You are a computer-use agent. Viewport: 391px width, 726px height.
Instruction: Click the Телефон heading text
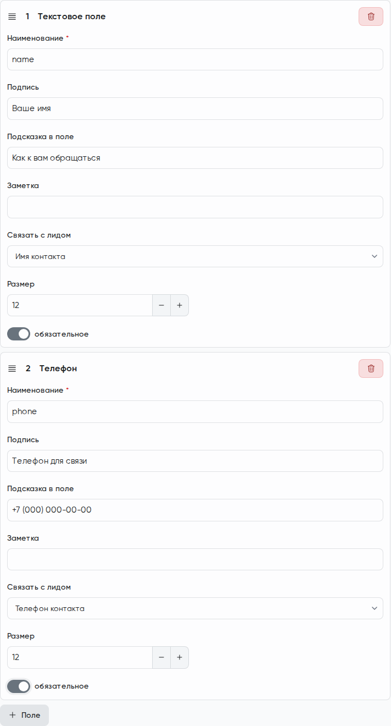click(x=58, y=369)
